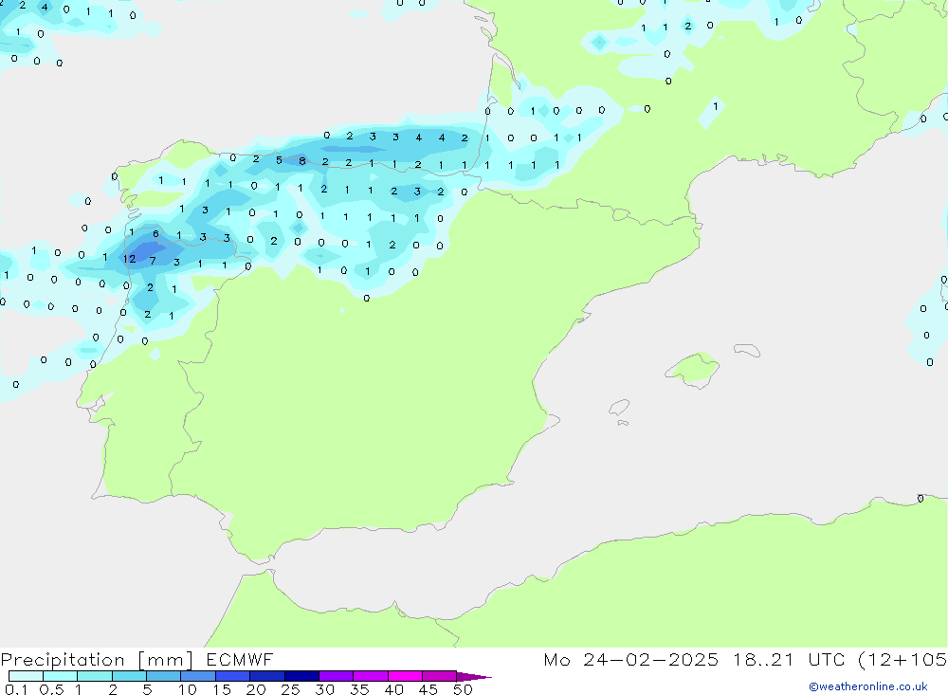Click the 20–25 mm legend color swatch
This screenshot has width=948, height=695.
[267, 676]
